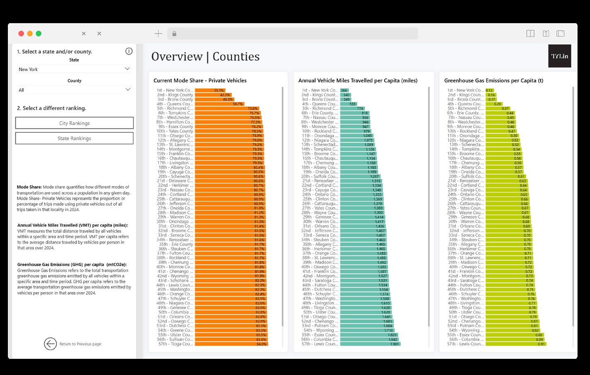This screenshot has width=590, height=375.
Task: Click the '35th - Erie County' Mode Share label
Action: 176,244
